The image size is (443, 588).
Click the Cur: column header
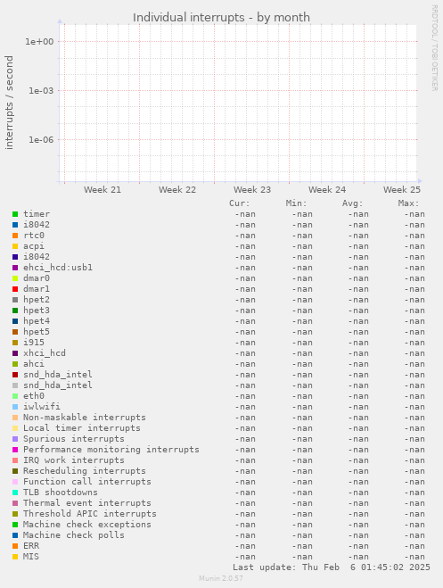[x=239, y=203]
